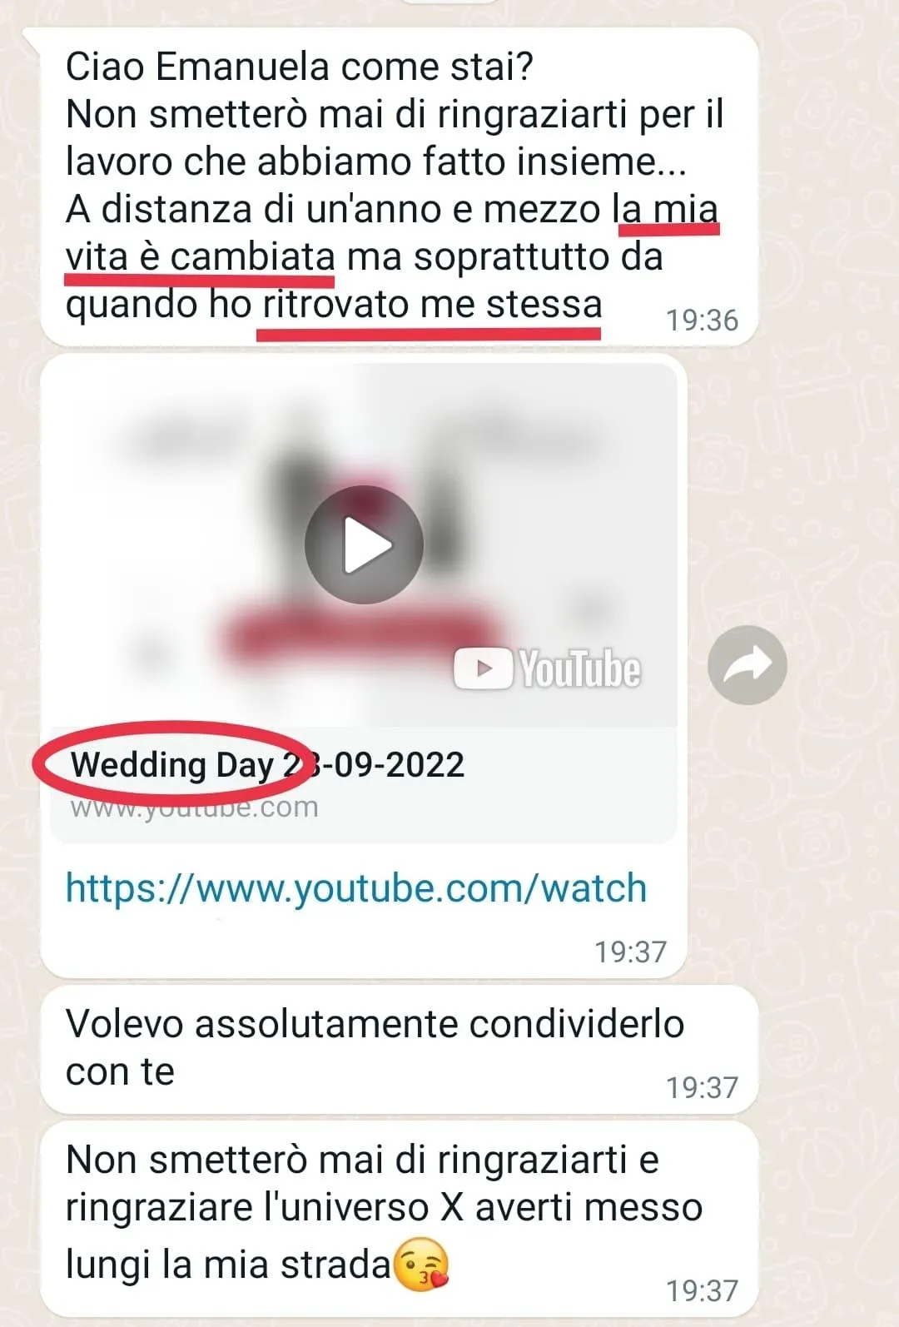Tap the kissing face emoji
This screenshot has height=1327, width=899.
click(421, 1265)
